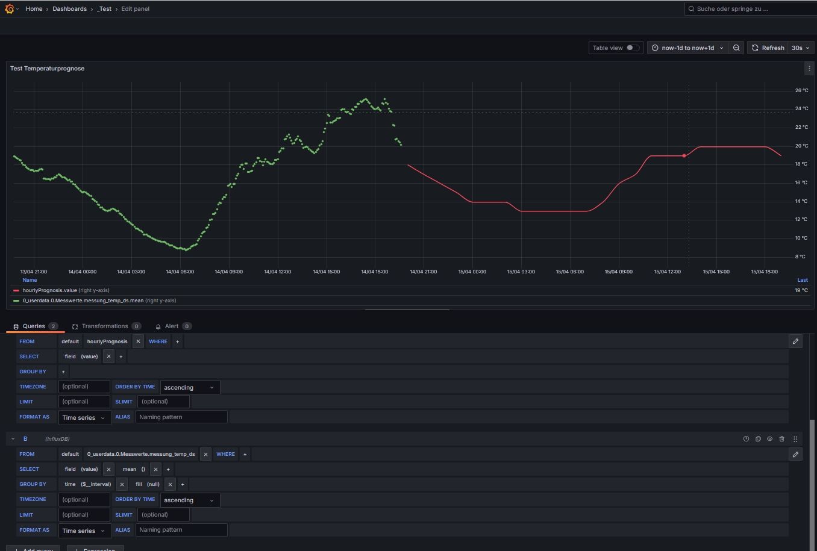The width and height of the screenshot is (817, 551).
Task: Open the panel's three-dot menu
Action: tap(809, 69)
